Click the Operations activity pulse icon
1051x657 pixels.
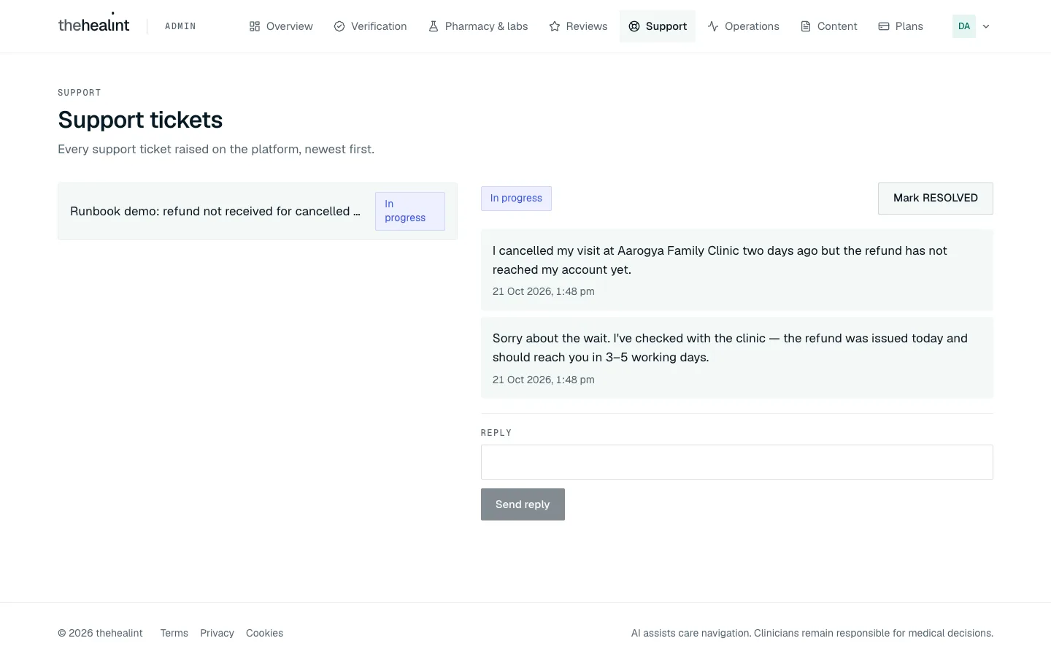pos(713,26)
